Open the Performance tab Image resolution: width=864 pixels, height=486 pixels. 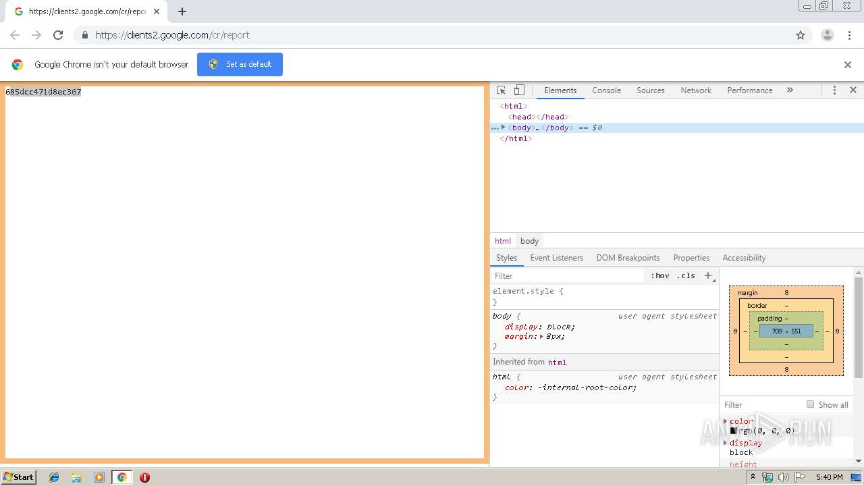[749, 90]
